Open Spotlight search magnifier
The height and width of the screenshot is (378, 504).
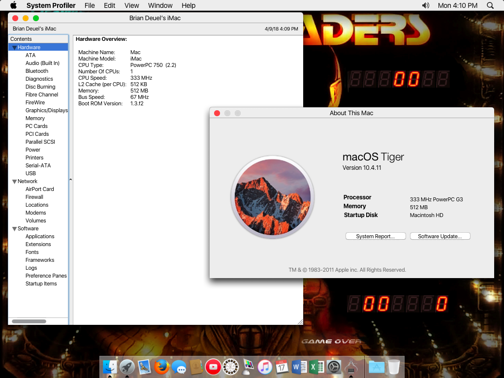490,5
